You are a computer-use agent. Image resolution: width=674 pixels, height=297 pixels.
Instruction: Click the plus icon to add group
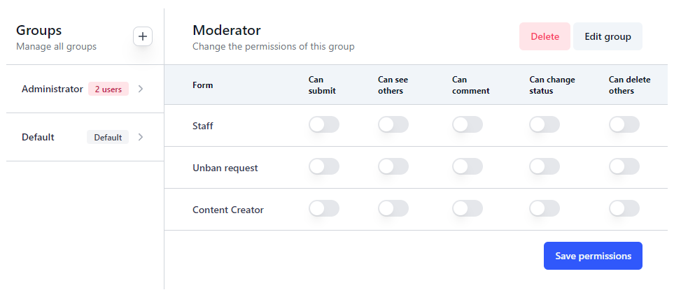[x=143, y=36]
